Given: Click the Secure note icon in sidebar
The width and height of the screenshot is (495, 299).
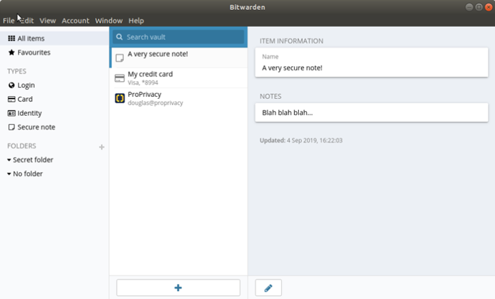Looking at the screenshot, I should click(11, 127).
